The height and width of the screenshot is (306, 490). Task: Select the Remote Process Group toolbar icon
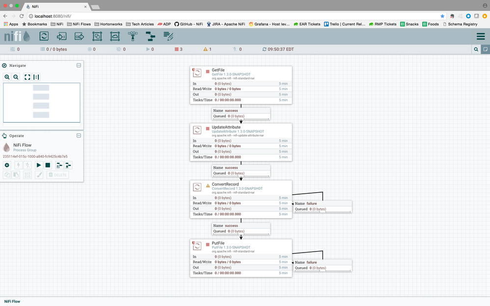point(115,36)
